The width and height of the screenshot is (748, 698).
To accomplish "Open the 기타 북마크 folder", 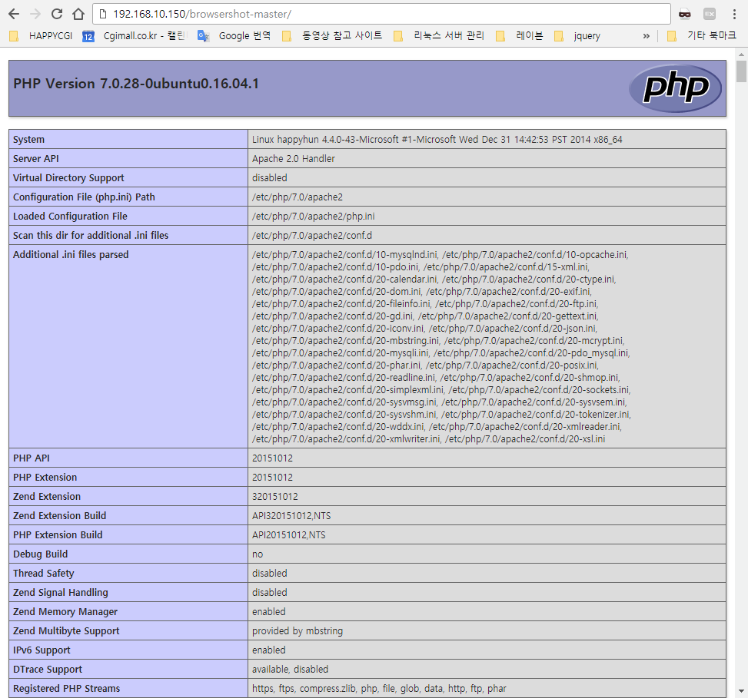I will tap(702, 36).
